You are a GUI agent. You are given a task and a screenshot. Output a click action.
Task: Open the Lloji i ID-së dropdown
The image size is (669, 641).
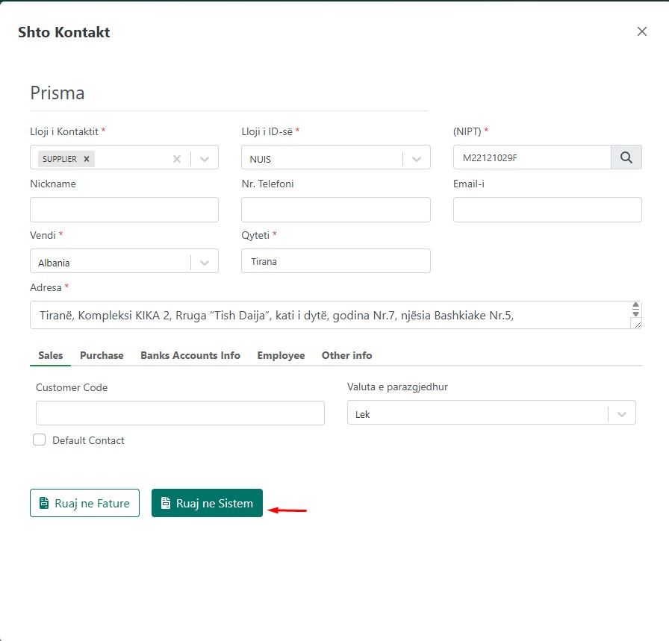click(x=417, y=159)
